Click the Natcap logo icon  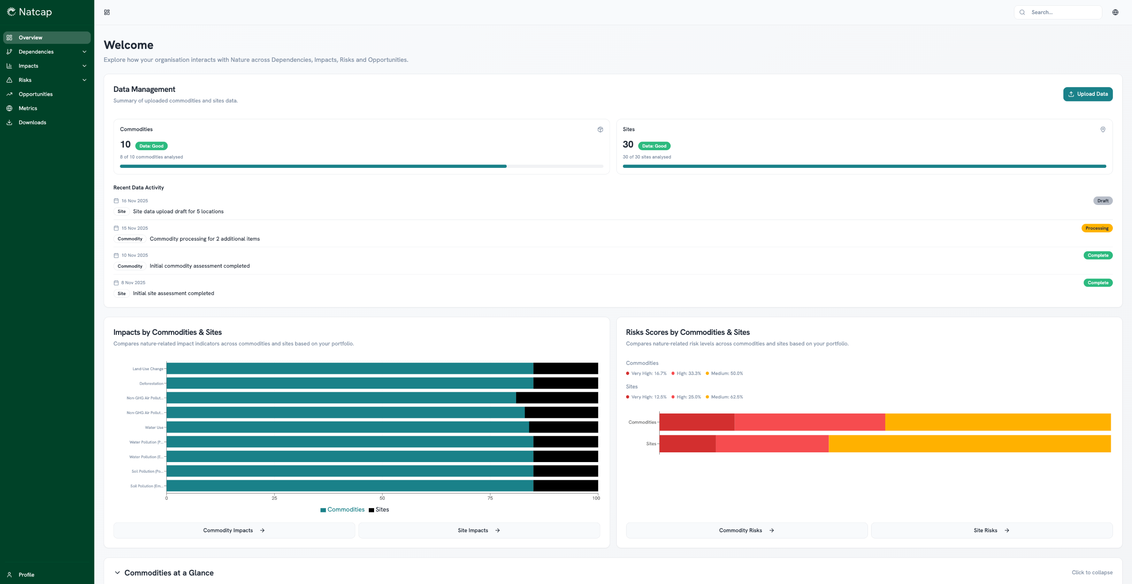[11, 12]
